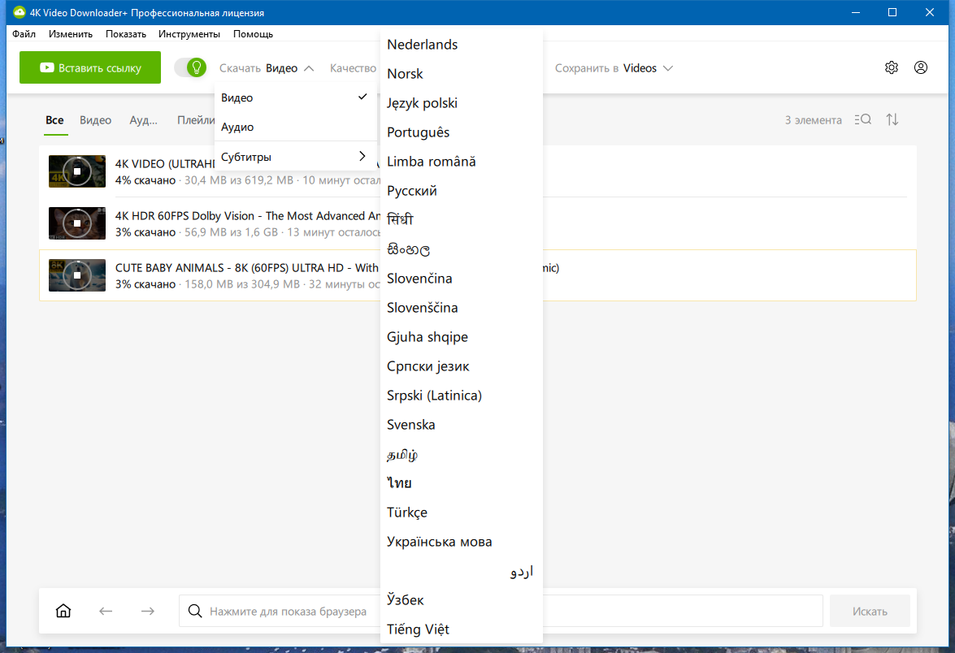Click the browser back arrow
The image size is (955, 653).
[106, 611]
